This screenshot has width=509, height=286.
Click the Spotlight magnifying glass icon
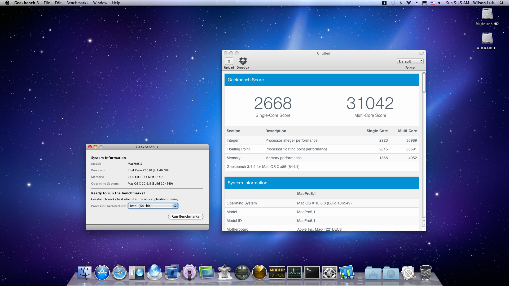coord(502,3)
